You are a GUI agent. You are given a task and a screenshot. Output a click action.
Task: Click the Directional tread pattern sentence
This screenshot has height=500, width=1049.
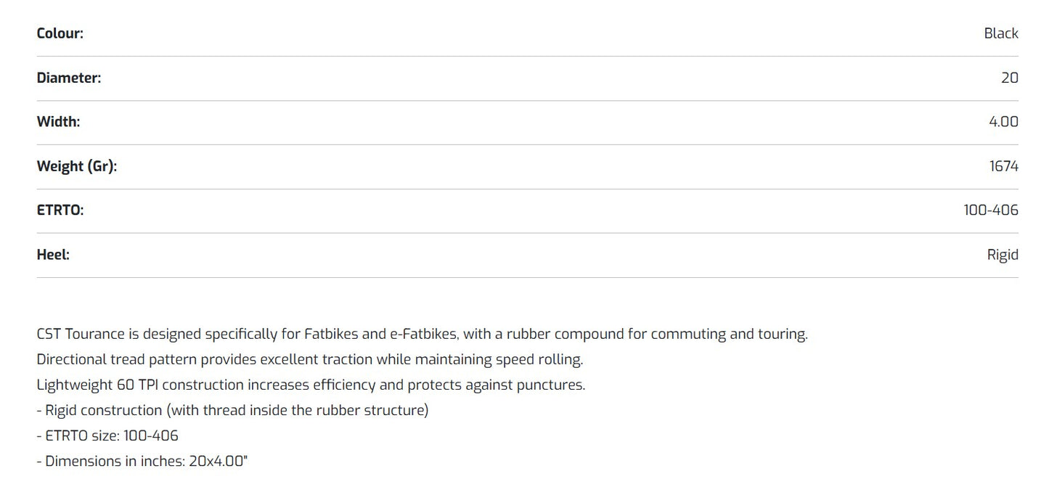310,359
